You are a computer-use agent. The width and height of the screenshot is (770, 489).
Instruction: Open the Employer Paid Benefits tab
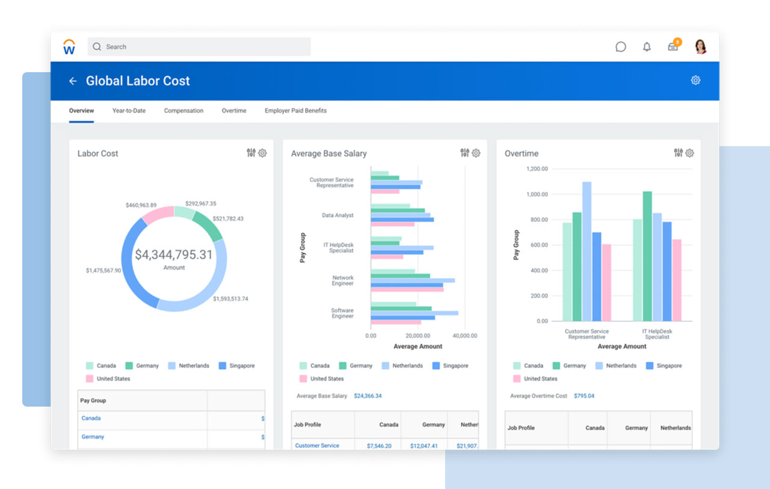click(x=295, y=111)
